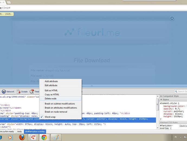Close the current browser tab
The height and width of the screenshot is (141, 187).
[x=4, y=2]
